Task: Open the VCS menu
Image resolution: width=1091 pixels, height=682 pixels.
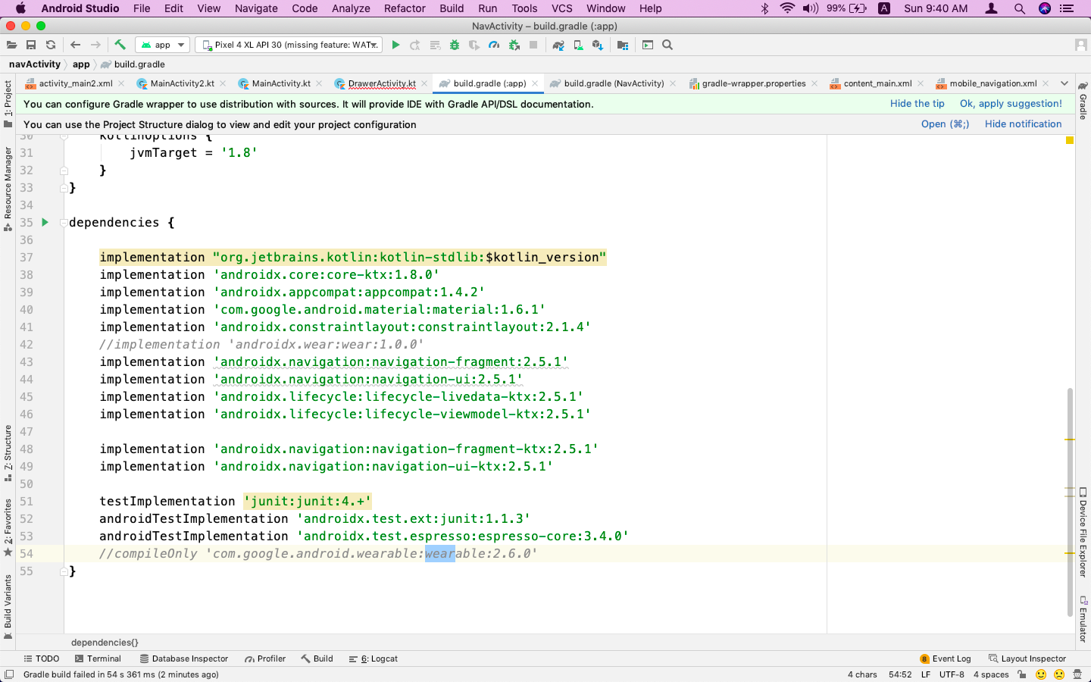Action: click(x=562, y=8)
